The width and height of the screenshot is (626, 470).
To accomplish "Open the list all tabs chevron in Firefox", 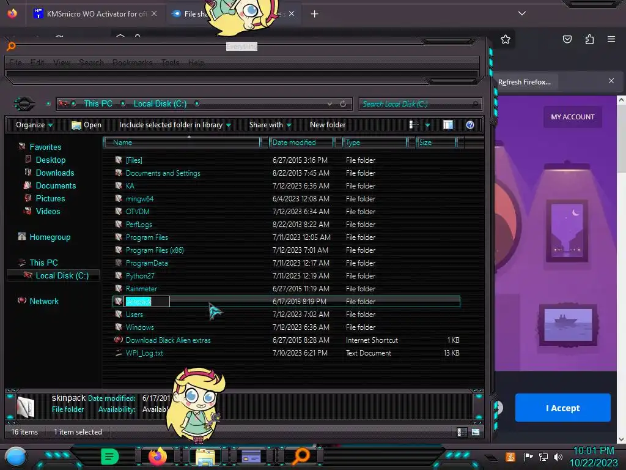I will (x=522, y=13).
